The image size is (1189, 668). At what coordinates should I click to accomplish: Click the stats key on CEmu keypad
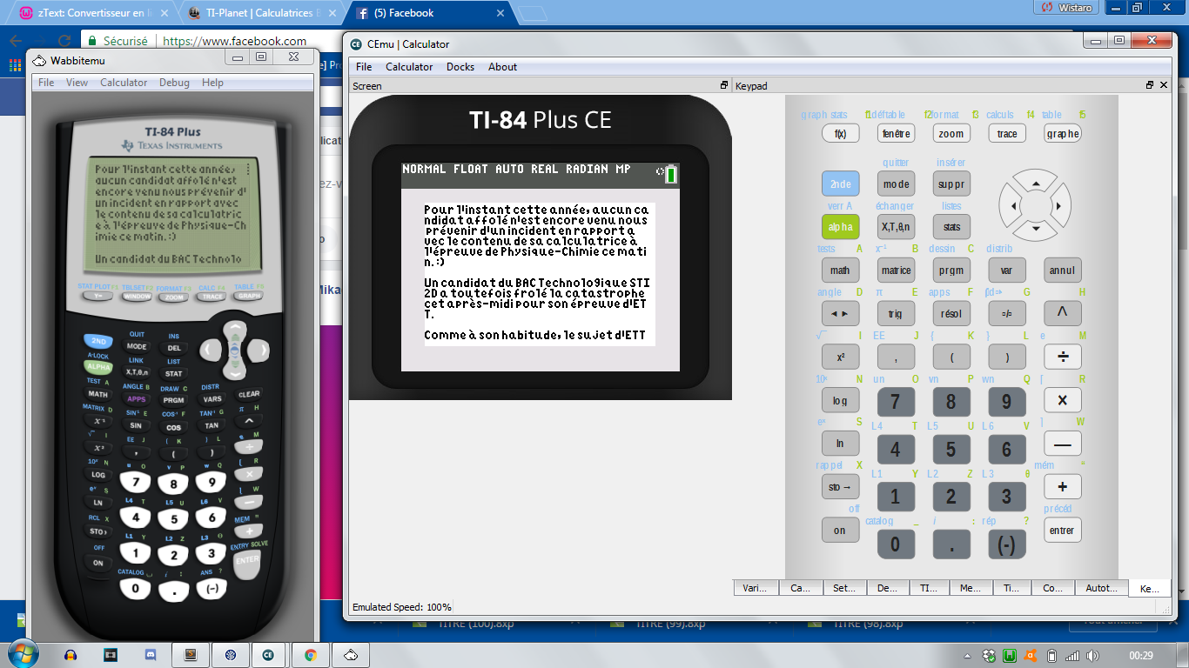pyautogui.click(x=951, y=226)
